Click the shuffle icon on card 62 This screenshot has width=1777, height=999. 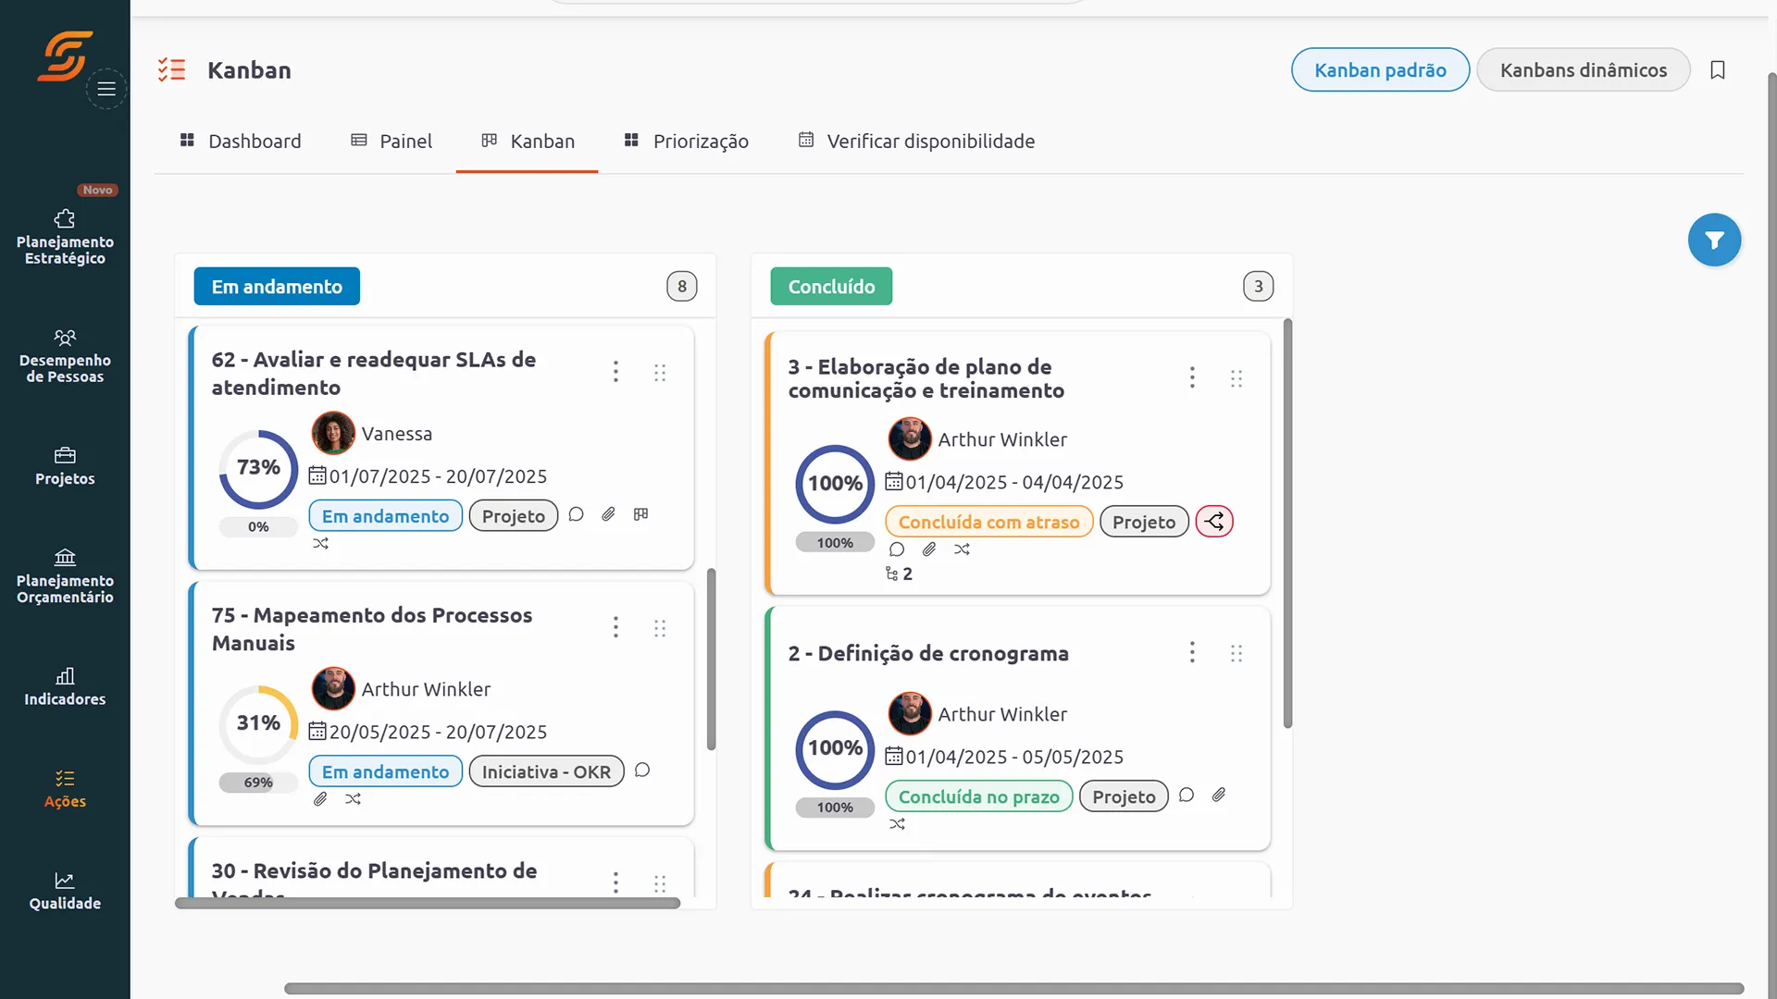click(320, 543)
